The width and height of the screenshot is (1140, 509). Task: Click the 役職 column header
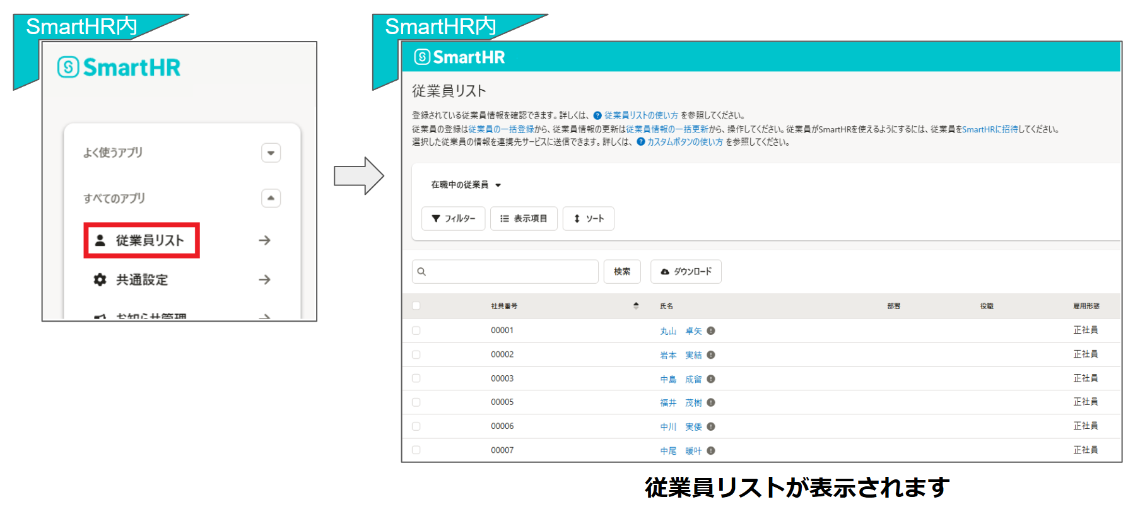click(987, 306)
